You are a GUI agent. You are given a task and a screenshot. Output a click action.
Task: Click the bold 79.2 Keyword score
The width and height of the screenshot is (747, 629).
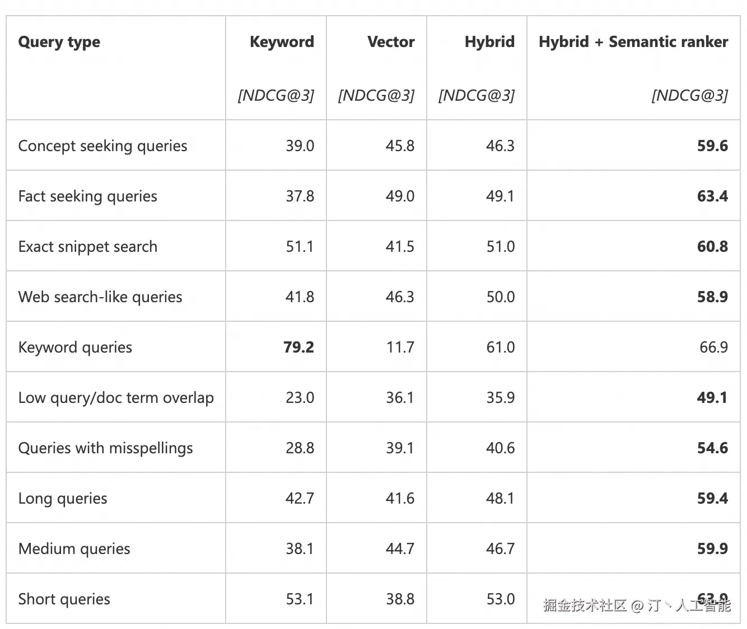tap(298, 348)
